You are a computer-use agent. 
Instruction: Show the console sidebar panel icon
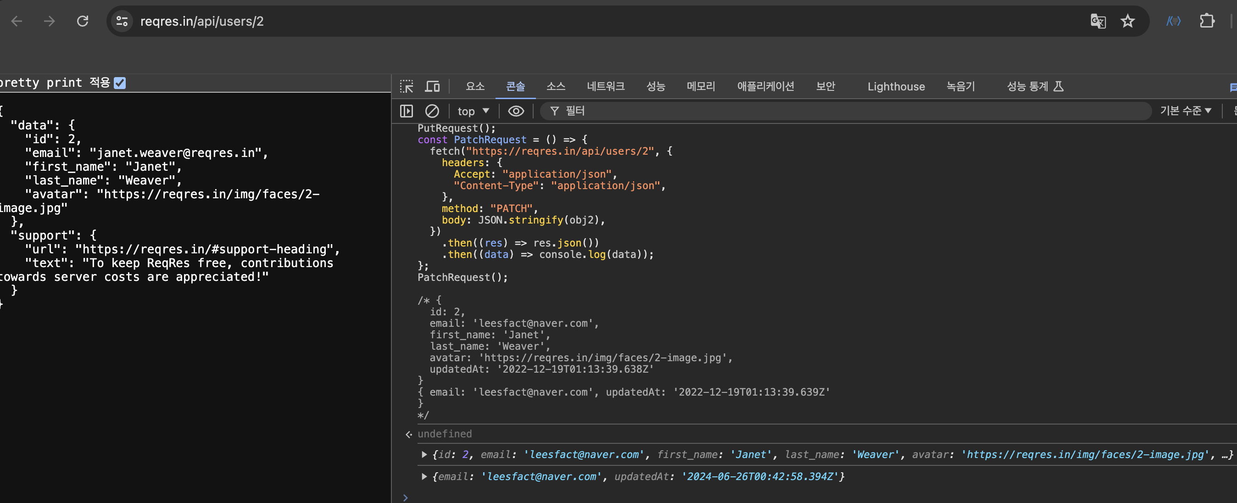(x=406, y=111)
